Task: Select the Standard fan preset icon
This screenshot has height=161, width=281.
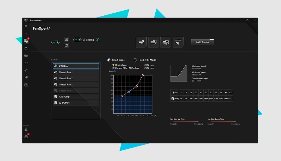Action: tap(154, 42)
